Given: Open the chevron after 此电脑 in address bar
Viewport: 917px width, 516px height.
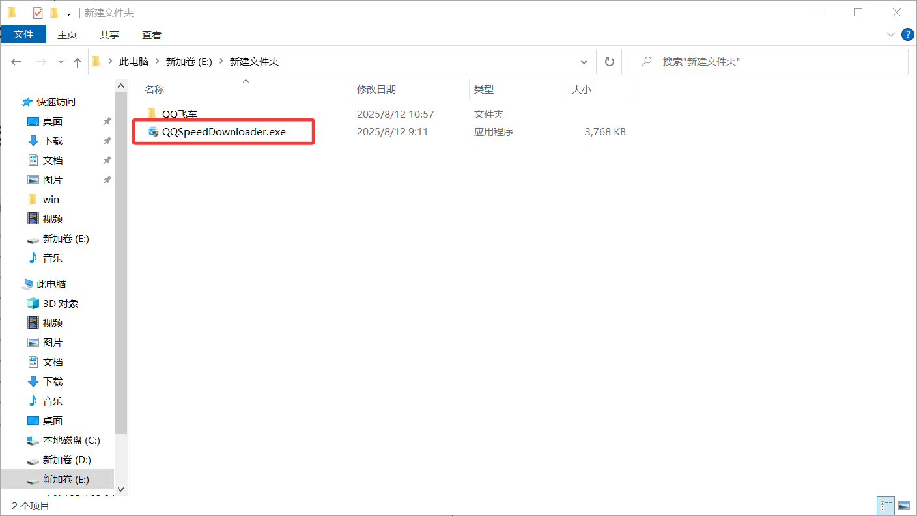Looking at the screenshot, I should coord(158,61).
